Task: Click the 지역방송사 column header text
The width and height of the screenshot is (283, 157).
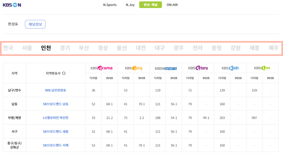Action: click(53, 73)
